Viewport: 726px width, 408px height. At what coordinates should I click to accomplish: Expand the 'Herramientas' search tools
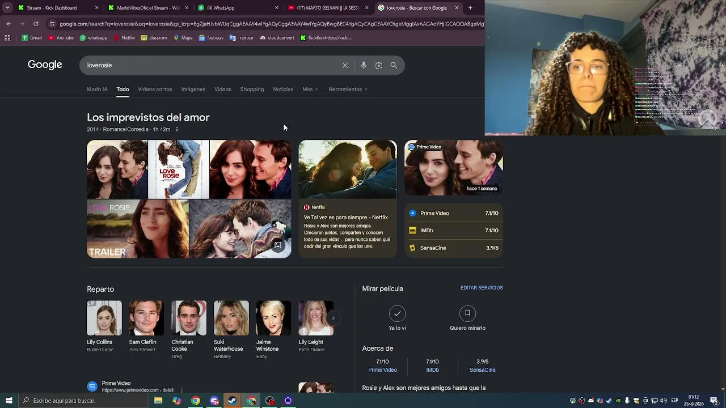point(348,90)
